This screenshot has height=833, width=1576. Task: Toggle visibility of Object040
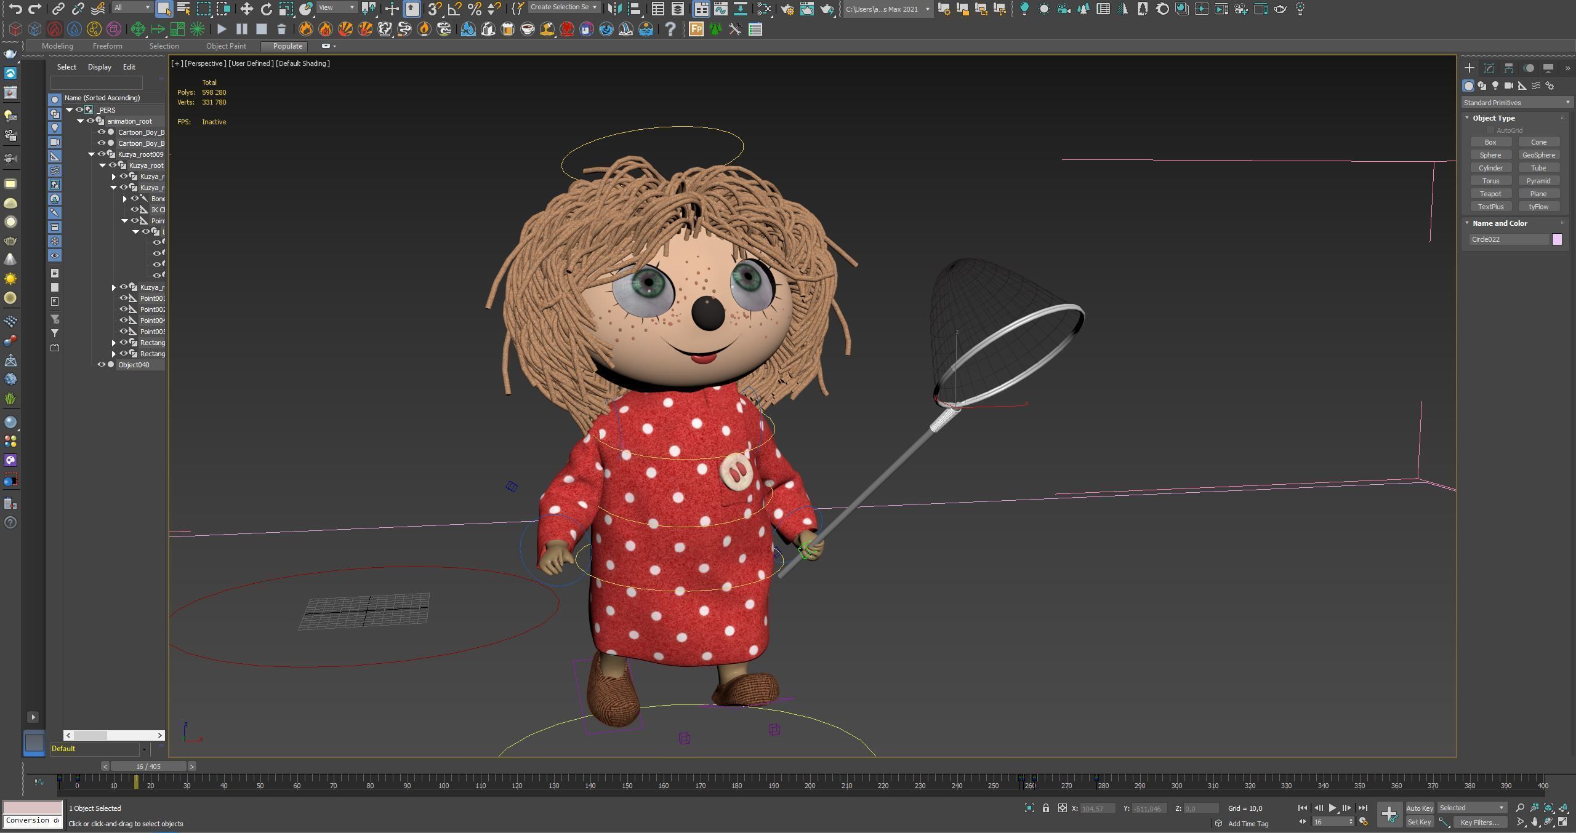(x=102, y=364)
